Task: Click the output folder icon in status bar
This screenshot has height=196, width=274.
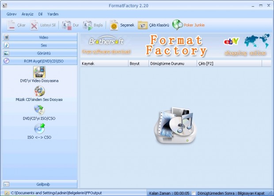Action: point(7,193)
